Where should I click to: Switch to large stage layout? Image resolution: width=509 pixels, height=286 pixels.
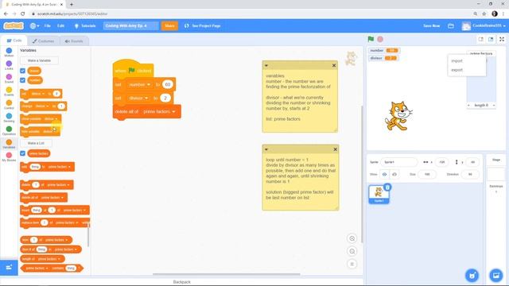(491, 39)
